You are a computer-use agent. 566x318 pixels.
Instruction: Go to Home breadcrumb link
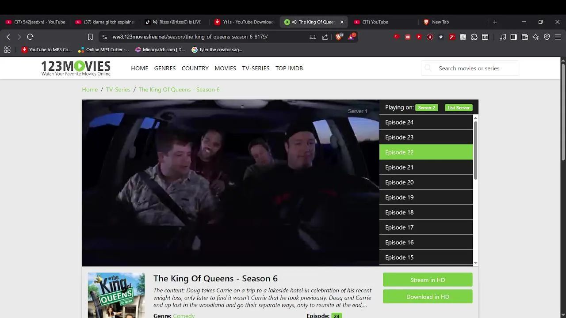(x=90, y=90)
